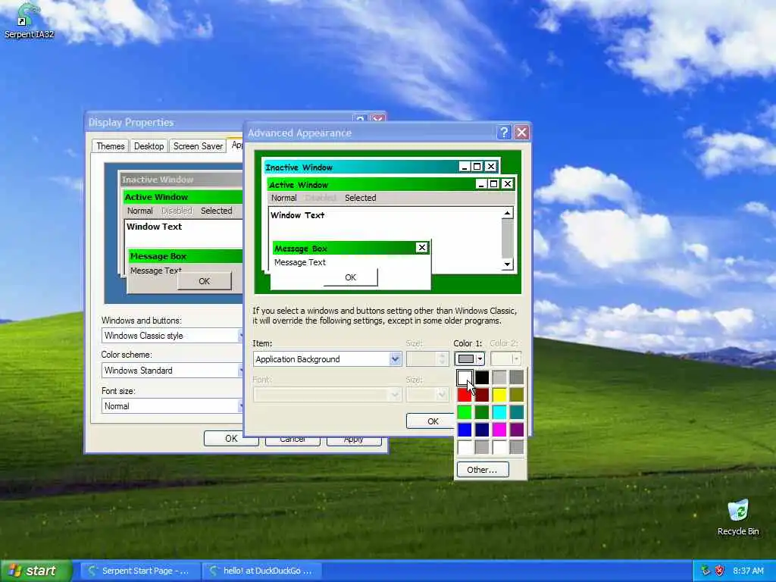776x582 pixels.
Task: Click Message Text in Advanced preview
Action: 300,262
